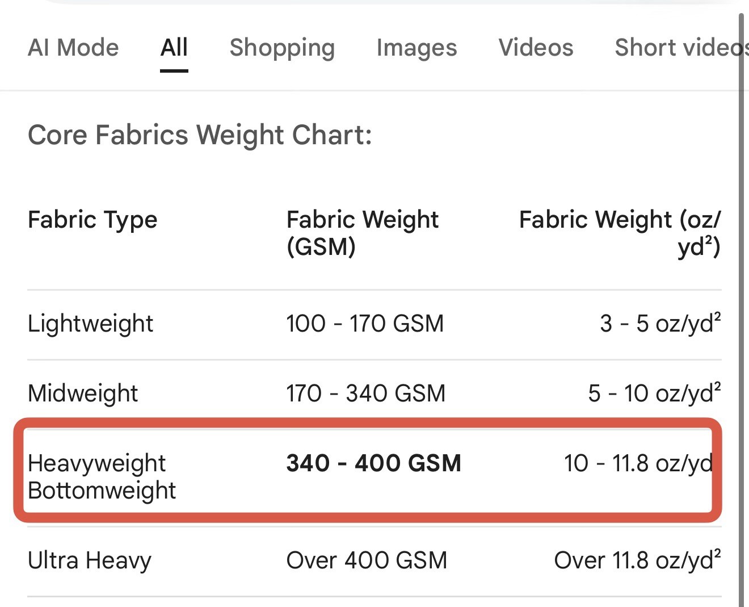
Task: Click the vertical scrollbar on the right edge
Action: [x=741, y=309]
